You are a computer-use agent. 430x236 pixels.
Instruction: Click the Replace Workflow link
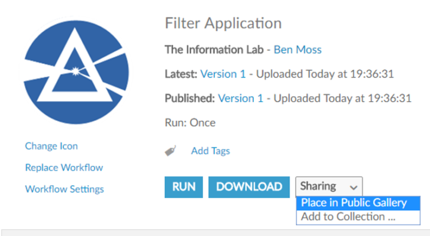click(64, 168)
